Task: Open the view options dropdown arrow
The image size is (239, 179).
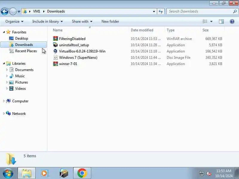Action: [x=212, y=21]
